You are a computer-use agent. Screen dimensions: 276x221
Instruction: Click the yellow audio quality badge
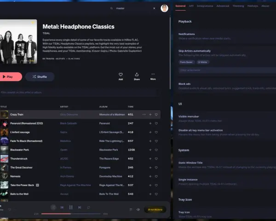(x=155, y=209)
